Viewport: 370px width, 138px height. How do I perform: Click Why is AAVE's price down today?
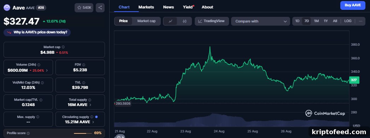(x=37, y=32)
